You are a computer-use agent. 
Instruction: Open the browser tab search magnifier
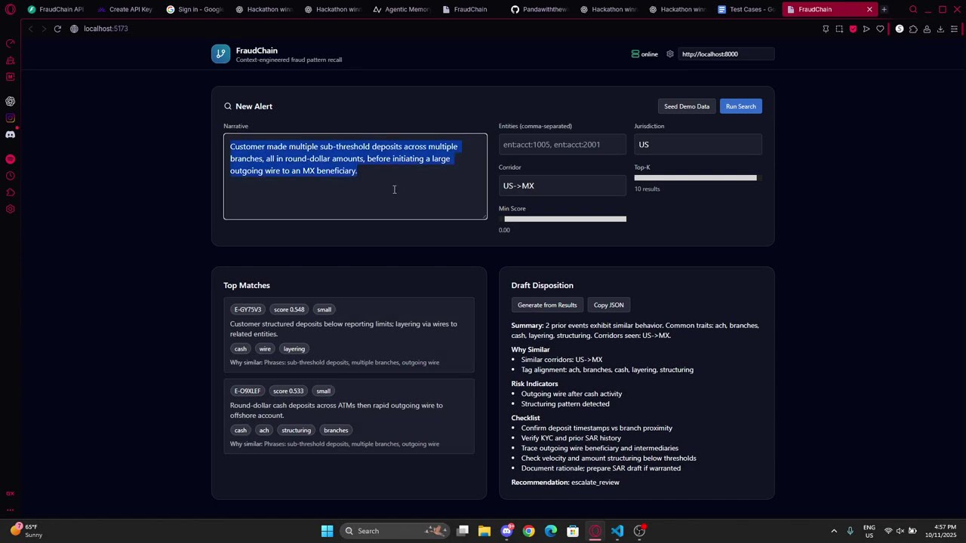pyautogui.click(x=913, y=10)
